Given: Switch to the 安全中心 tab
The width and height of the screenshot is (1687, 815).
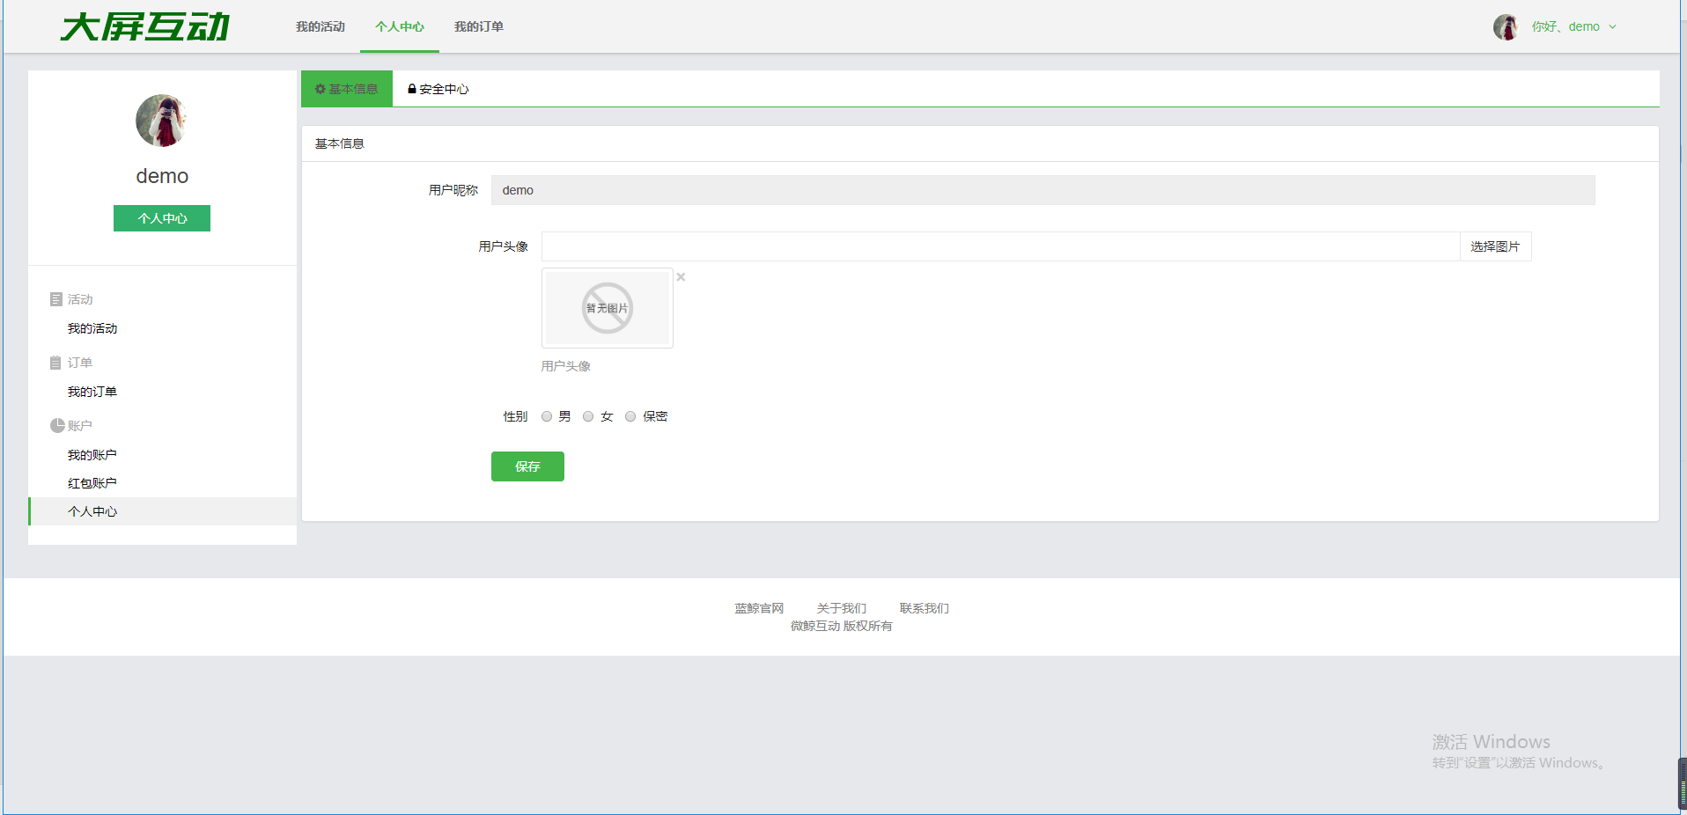Looking at the screenshot, I should (438, 89).
